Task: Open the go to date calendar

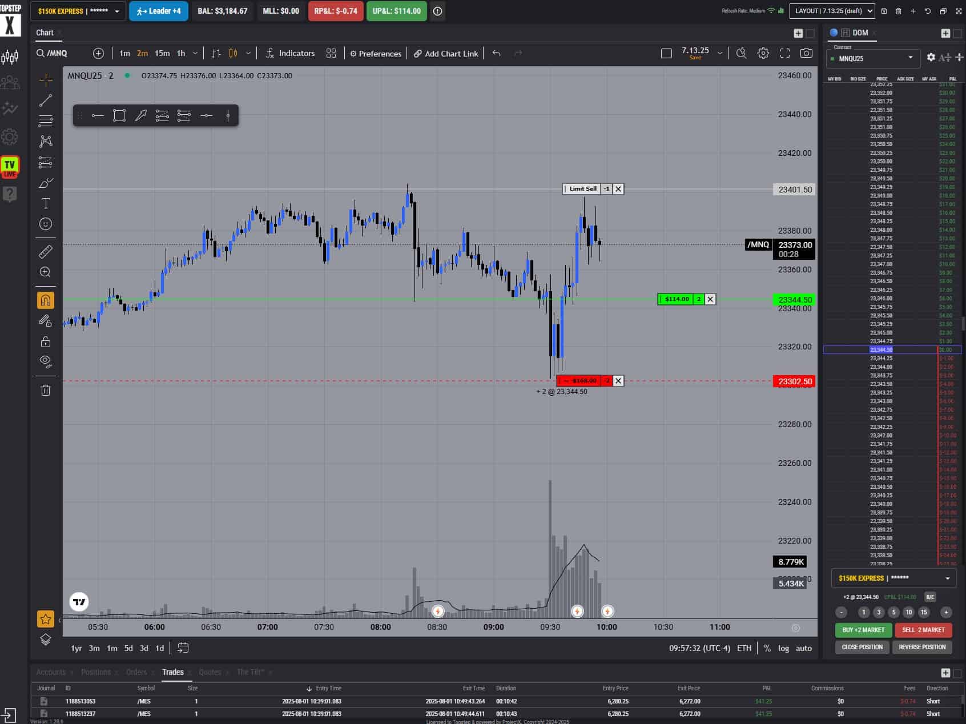Action: pos(183,648)
